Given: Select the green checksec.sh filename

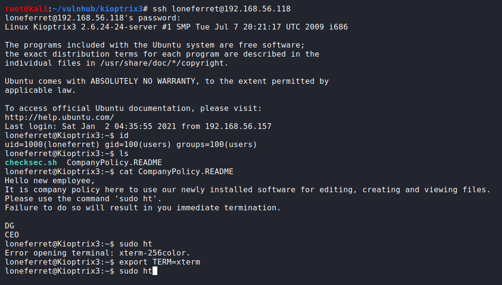Looking at the screenshot, I should click(x=31, y=163).
